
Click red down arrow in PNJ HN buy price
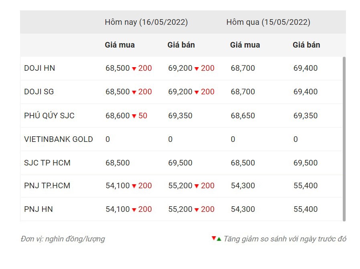[x=134, y=210]
